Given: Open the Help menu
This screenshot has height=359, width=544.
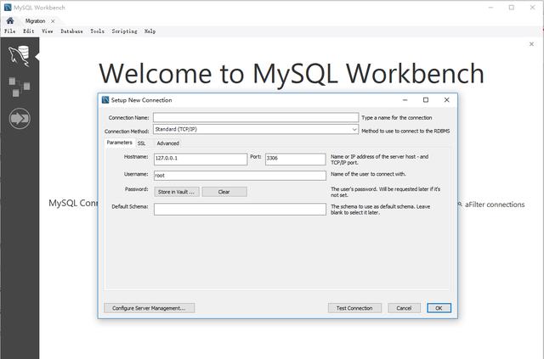Looking at the screenshot, I should [x=150, y=31].
